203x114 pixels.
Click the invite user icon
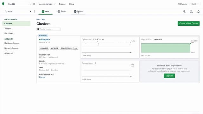pos(184,11)
